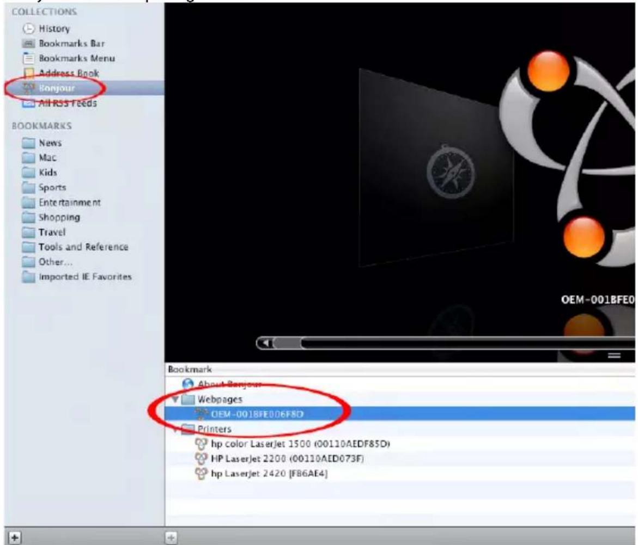
Task: Click Bonjour icon beside OEM-001BFE006F8D
Action: [201, 414]
